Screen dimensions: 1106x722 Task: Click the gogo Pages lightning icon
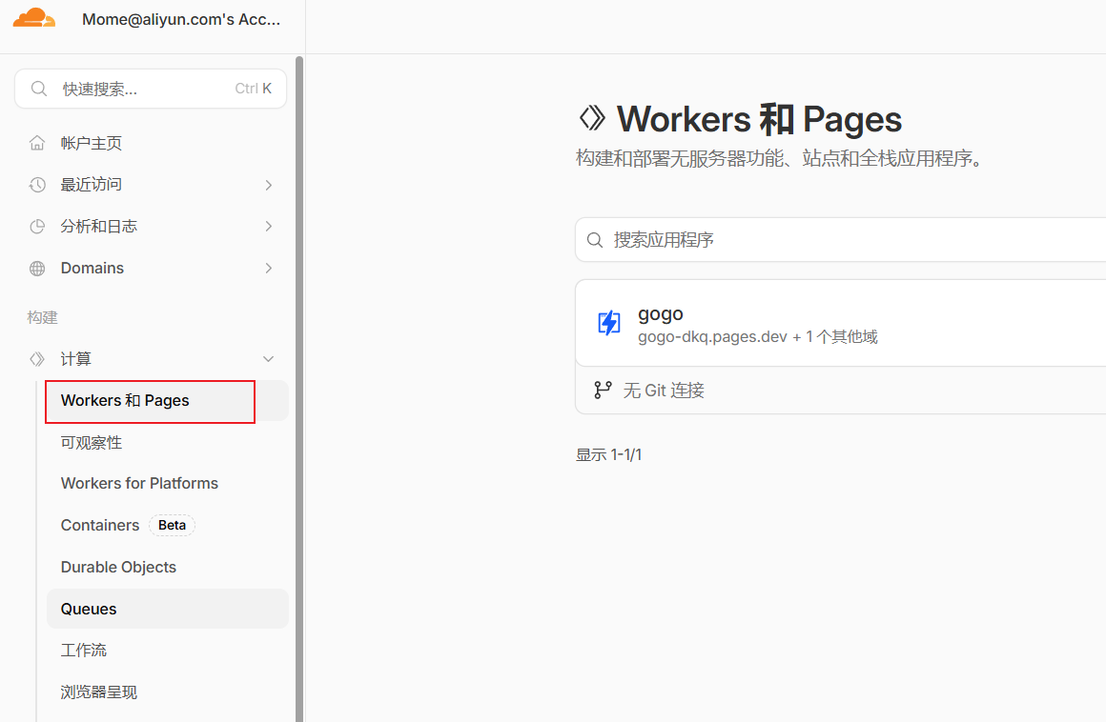pyautogui.click(x=608, y=323)
